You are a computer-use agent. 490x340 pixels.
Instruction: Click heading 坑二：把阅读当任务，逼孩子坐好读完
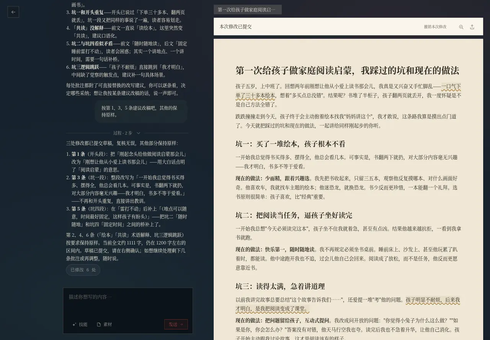[294, 215]
